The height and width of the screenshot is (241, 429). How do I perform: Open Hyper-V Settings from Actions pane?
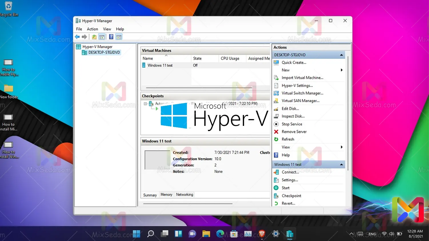click(x=297, y=86)
